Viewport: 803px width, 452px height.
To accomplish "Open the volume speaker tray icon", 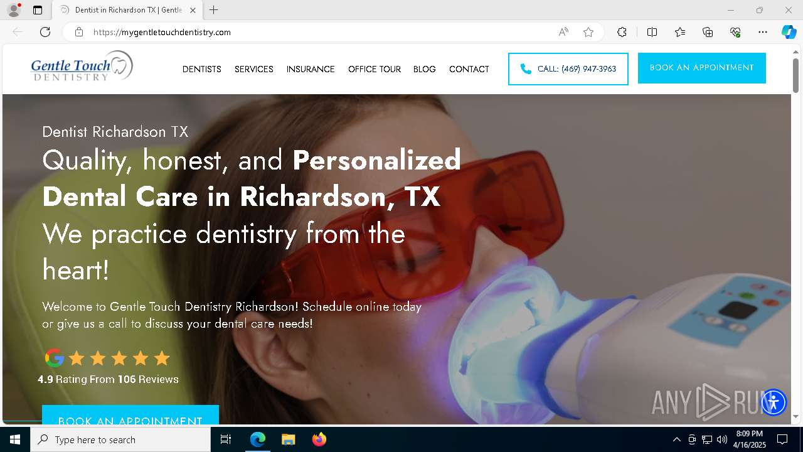I will point(722,439).
